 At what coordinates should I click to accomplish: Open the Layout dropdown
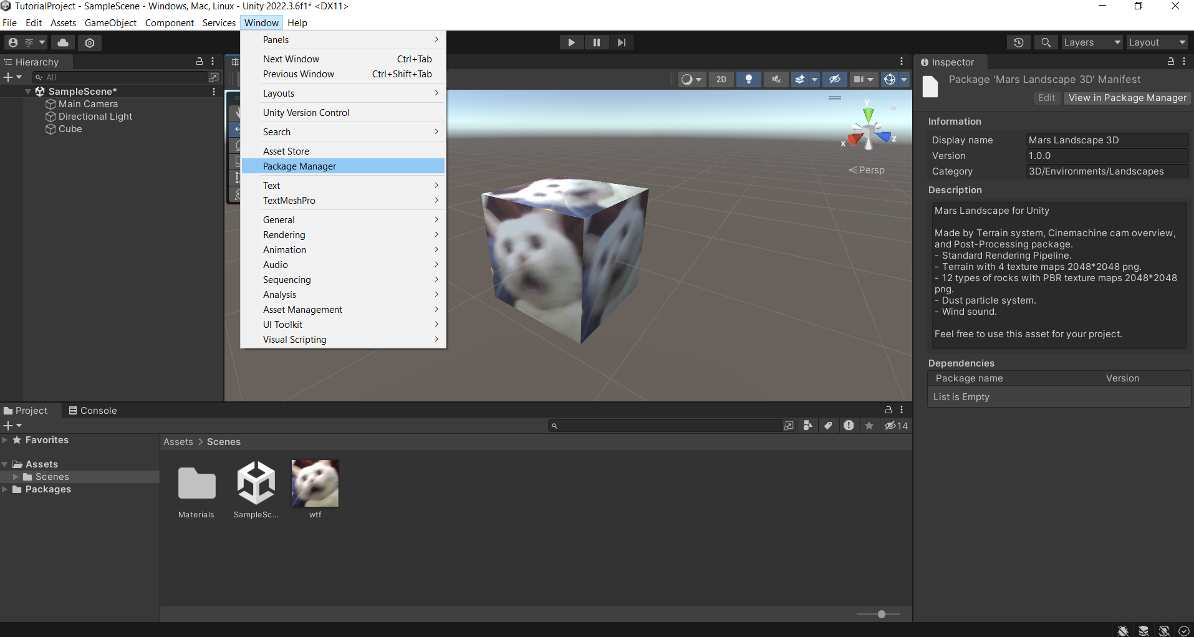(1157, 42)
